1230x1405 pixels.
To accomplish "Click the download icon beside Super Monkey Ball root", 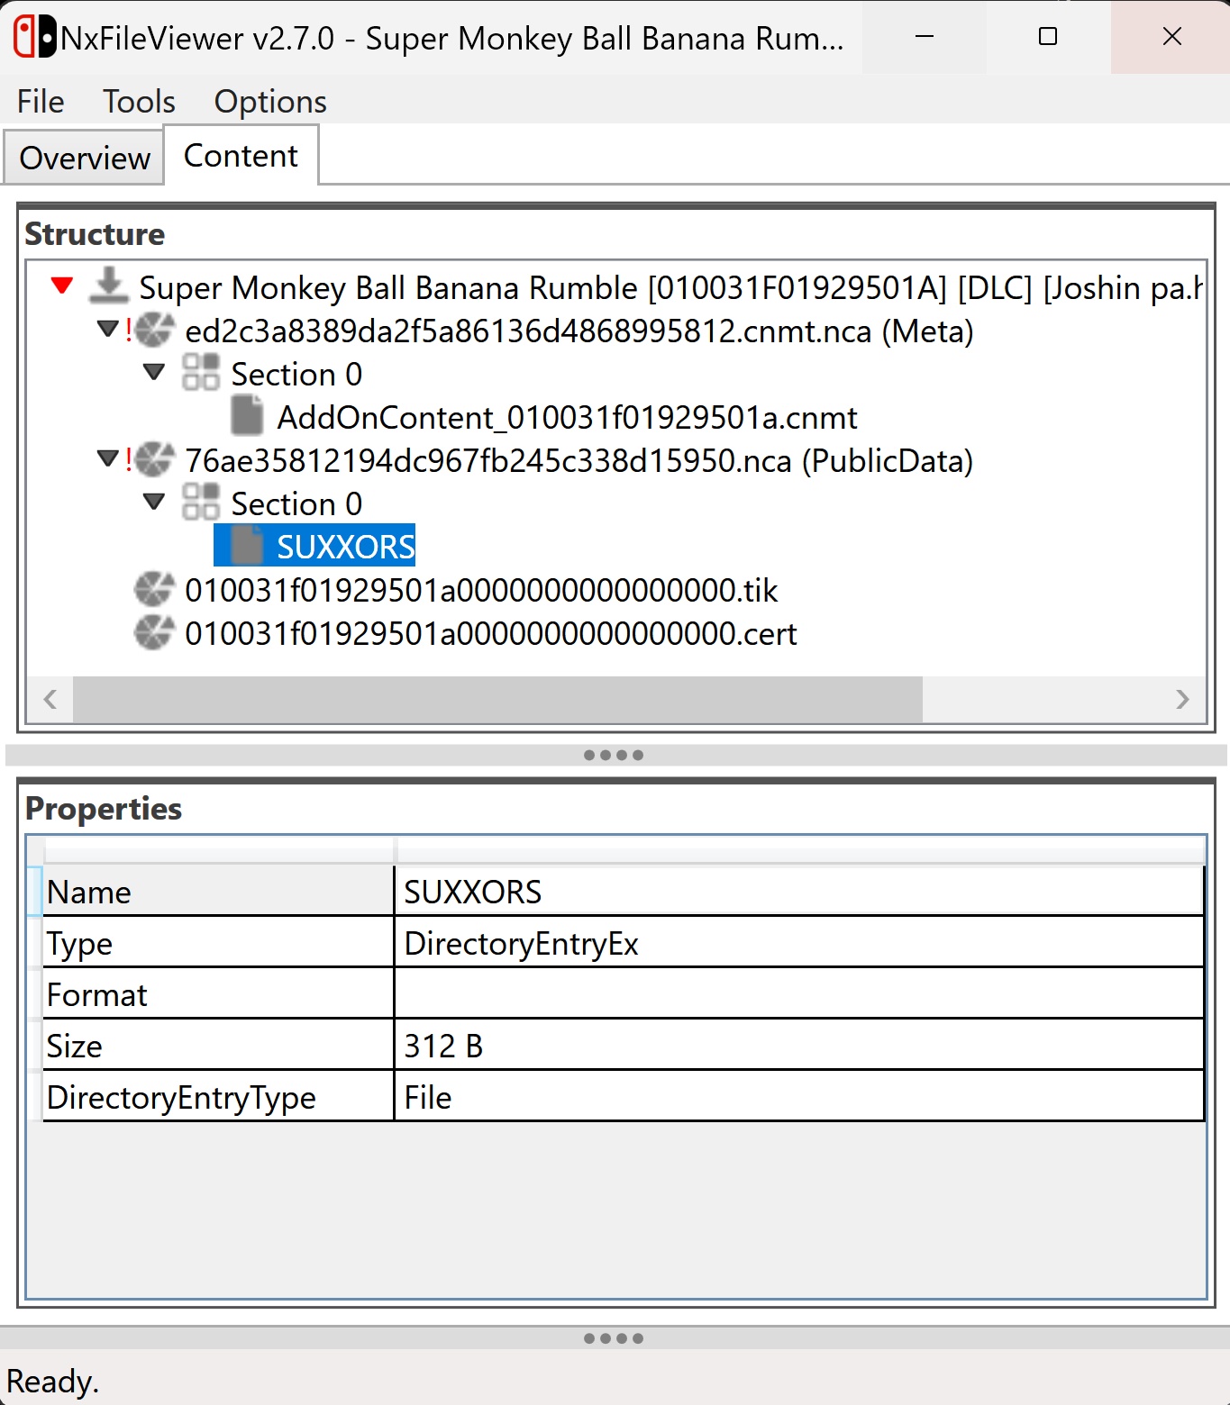I will point(109,286).
